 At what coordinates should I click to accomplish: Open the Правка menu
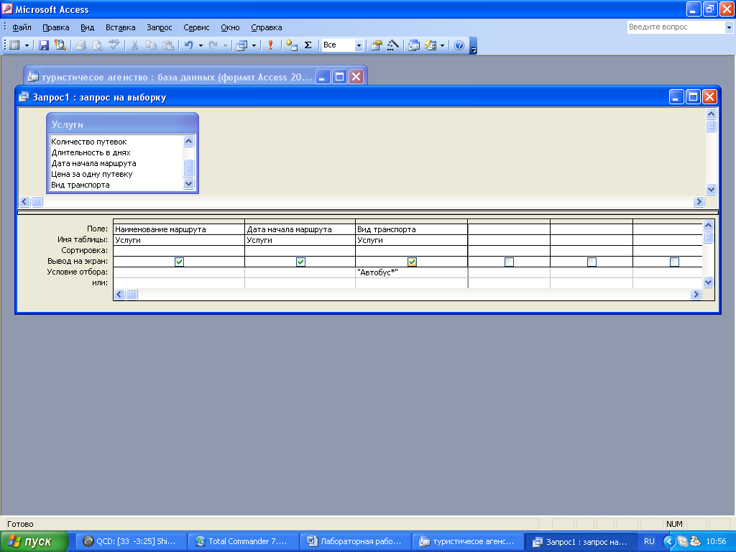pyautogui.click(x=56, y=27)
